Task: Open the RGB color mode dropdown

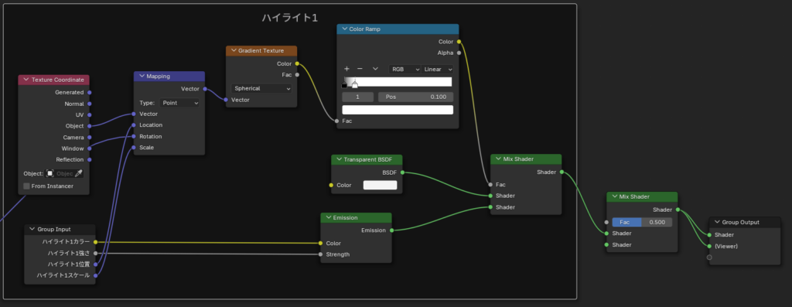Action: 405,69
